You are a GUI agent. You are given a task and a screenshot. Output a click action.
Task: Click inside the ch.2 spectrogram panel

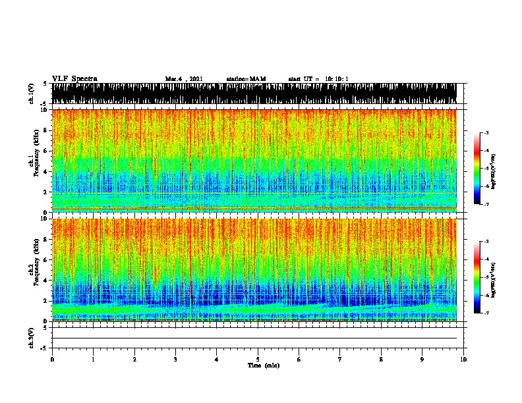254,270
